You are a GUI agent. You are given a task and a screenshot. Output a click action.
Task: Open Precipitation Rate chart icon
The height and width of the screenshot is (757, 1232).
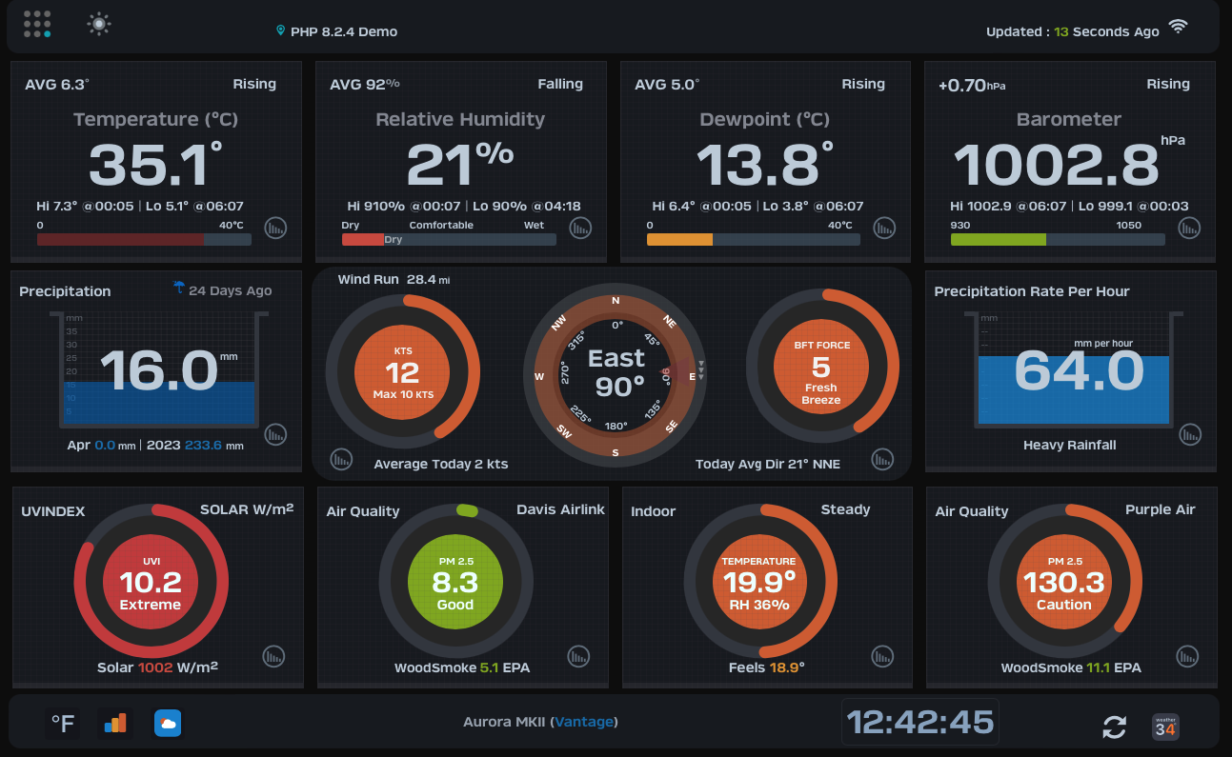(x=1190, y=434)
